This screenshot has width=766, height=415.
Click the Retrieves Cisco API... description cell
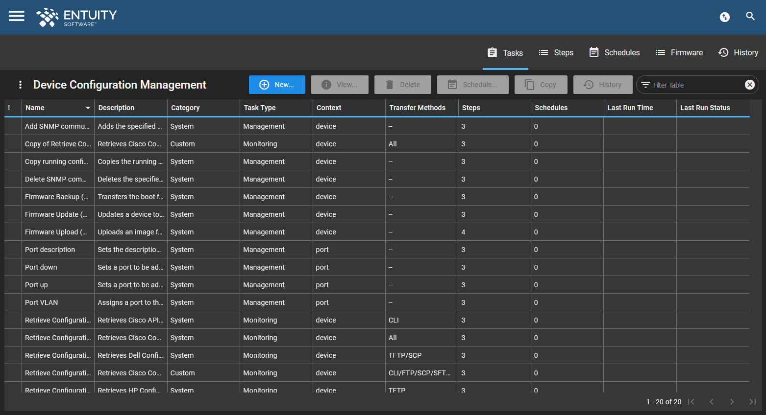tap(130, 320)
